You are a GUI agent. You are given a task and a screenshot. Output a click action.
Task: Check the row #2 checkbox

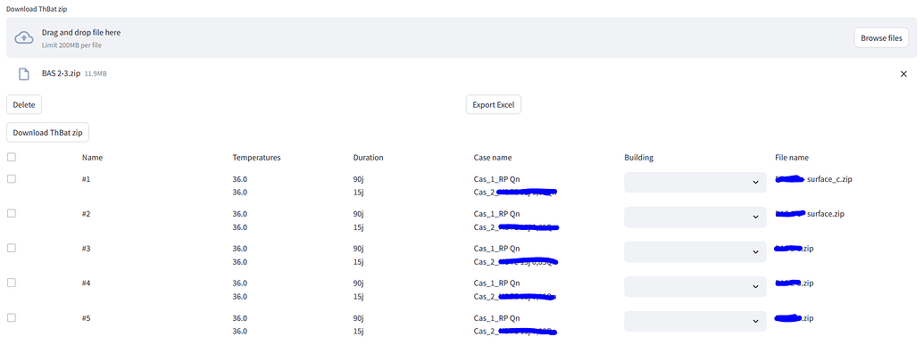tap(12, 214)
